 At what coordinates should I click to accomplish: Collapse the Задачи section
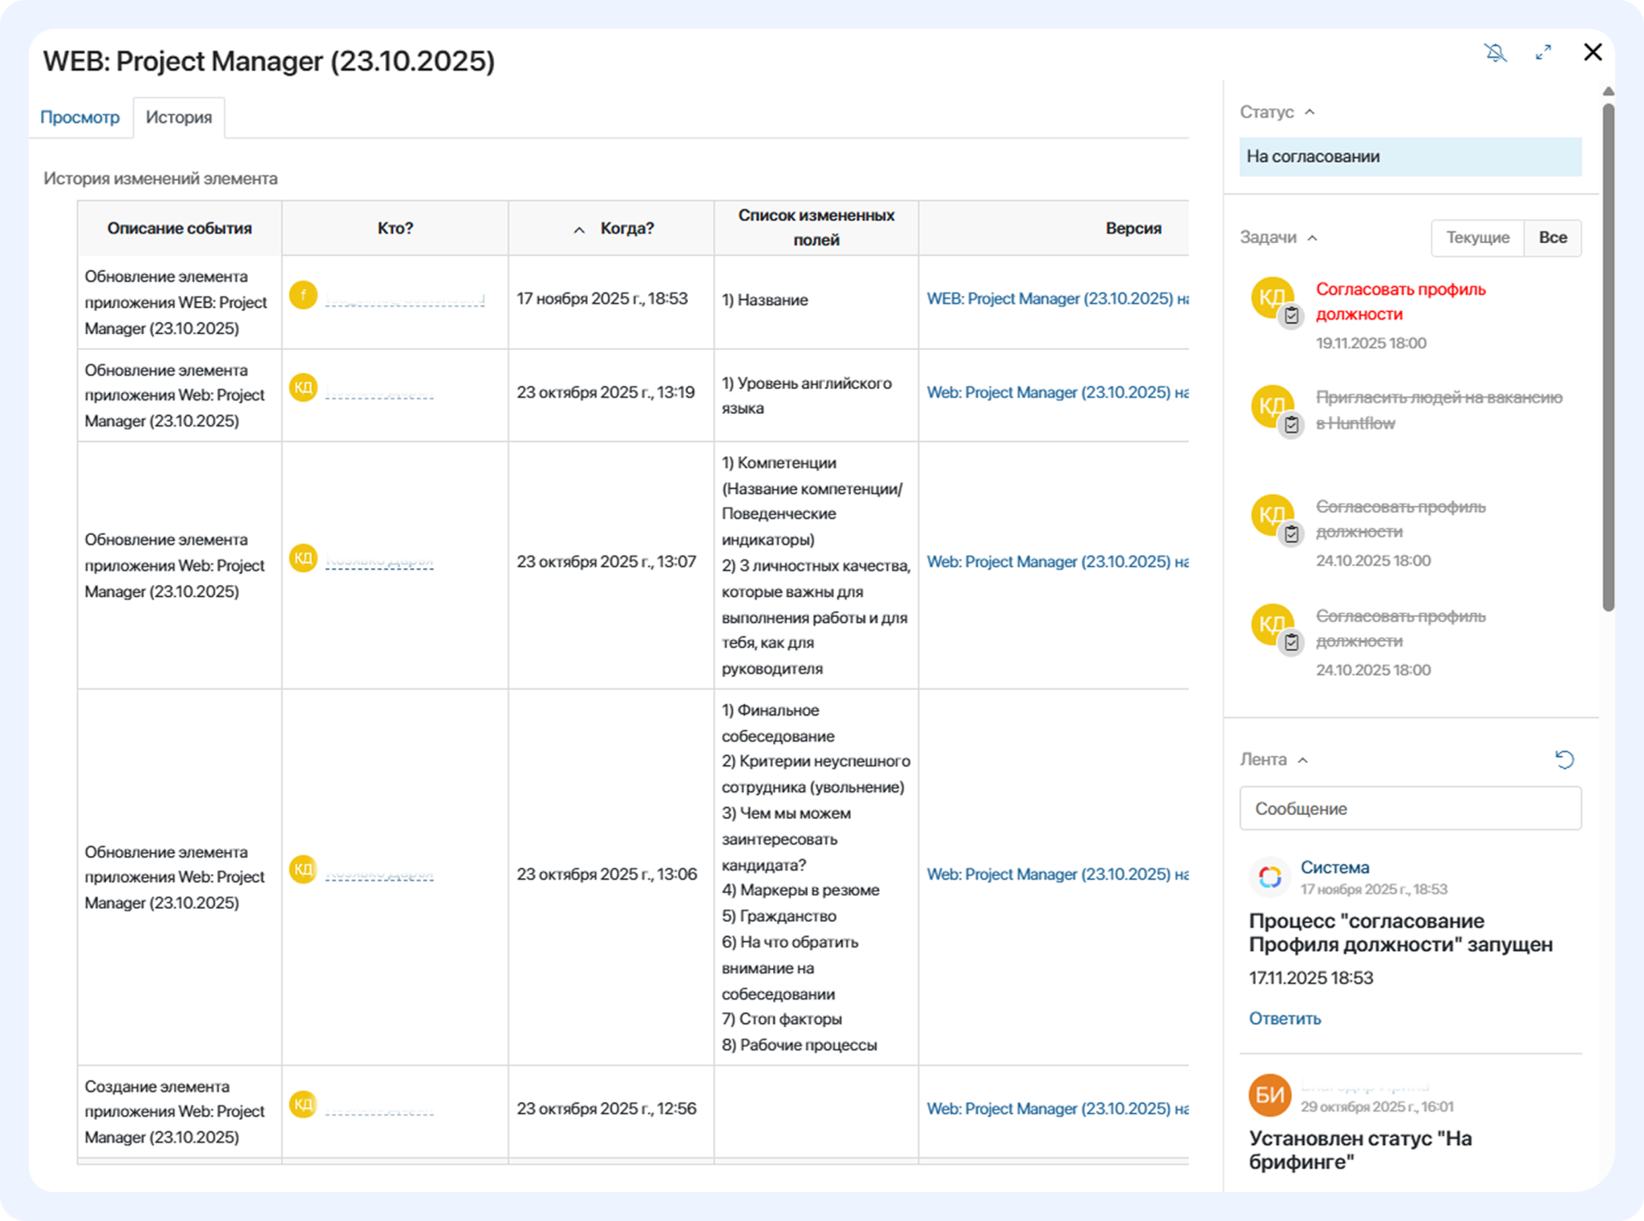1313,237
